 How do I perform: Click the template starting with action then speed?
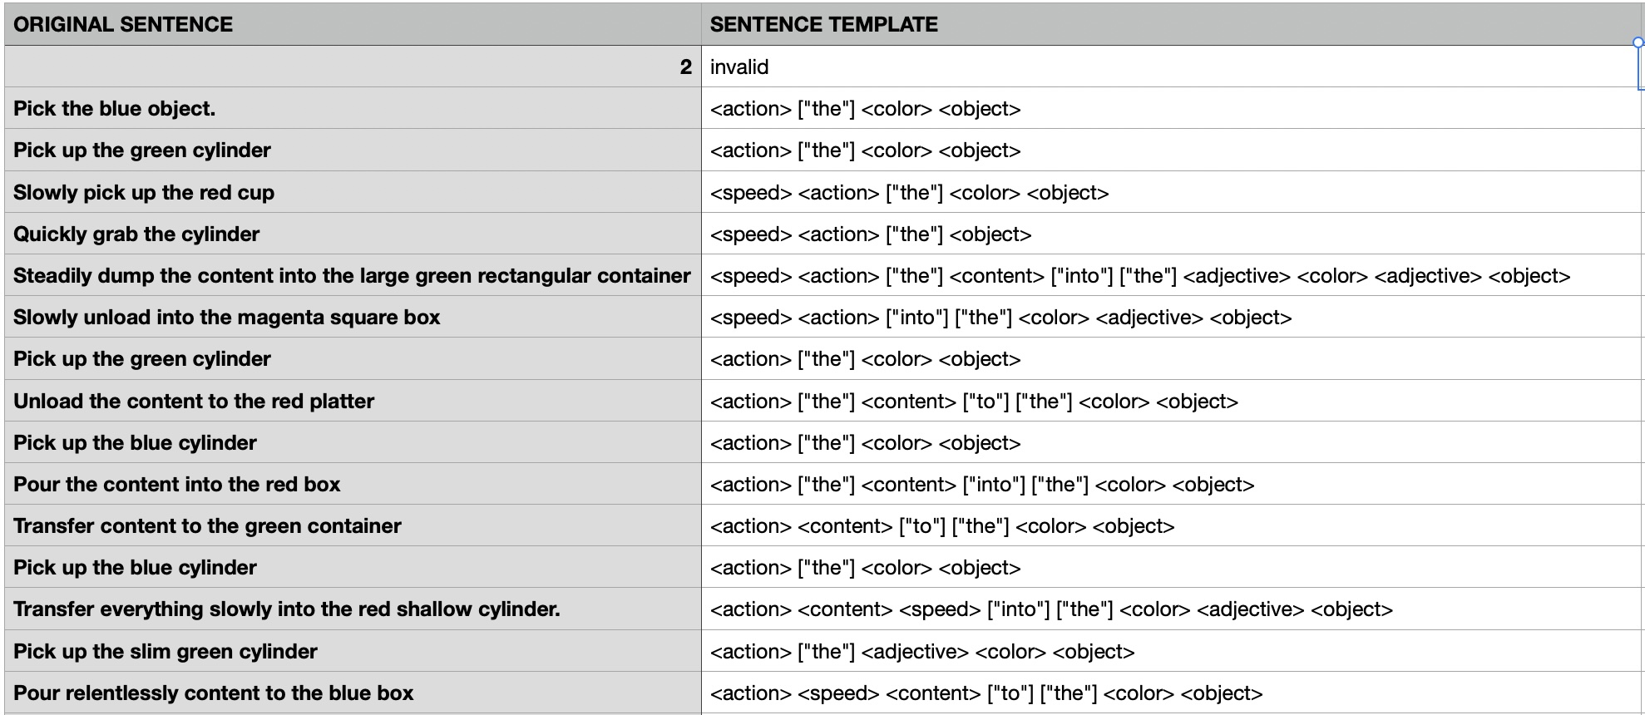[986, 693]
